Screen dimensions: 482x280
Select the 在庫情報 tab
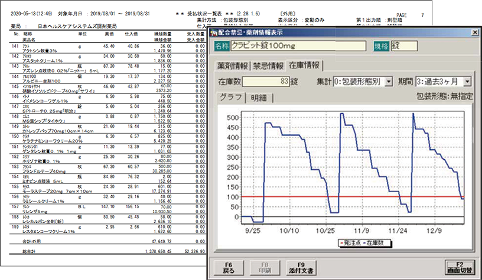click(x=304, y=65)
